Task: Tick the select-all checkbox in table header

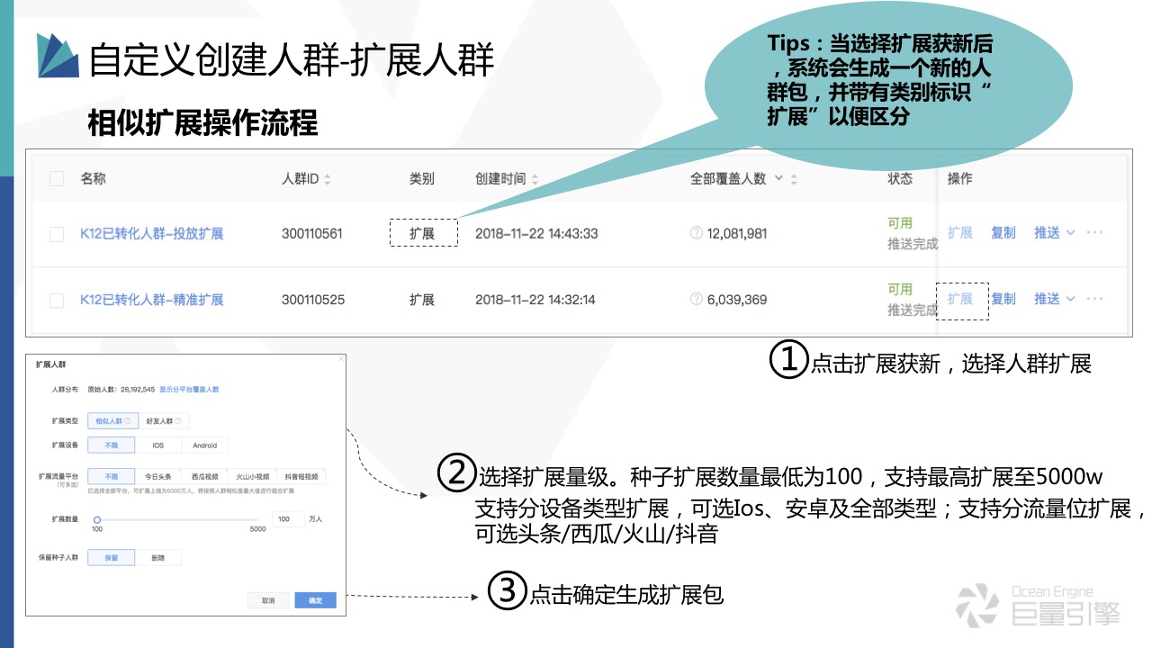Action: tap(57, 179)
